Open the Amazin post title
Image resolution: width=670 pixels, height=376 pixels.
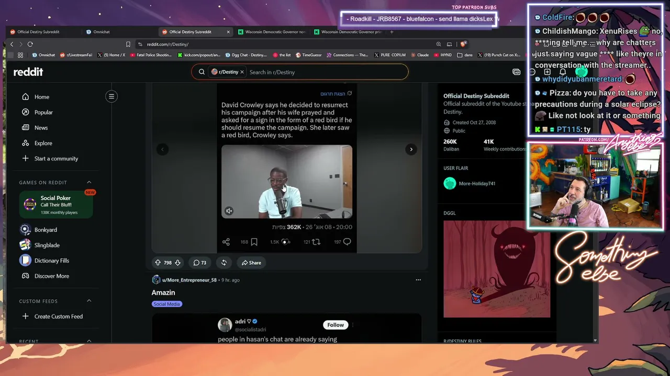(x=163, y=292)
